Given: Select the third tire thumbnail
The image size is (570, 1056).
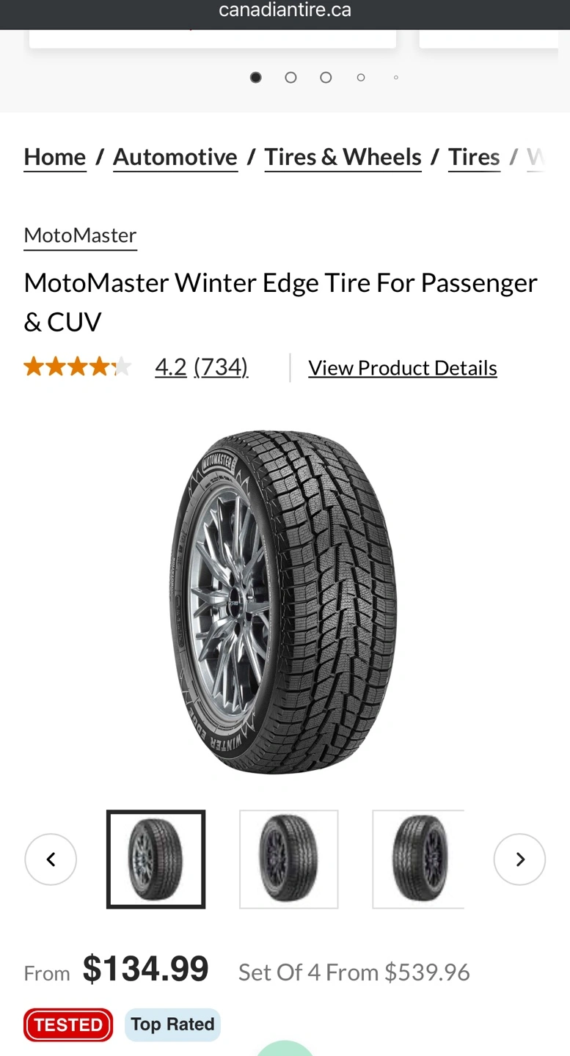Looking at the screenshot, I should (x=418, y=859).
